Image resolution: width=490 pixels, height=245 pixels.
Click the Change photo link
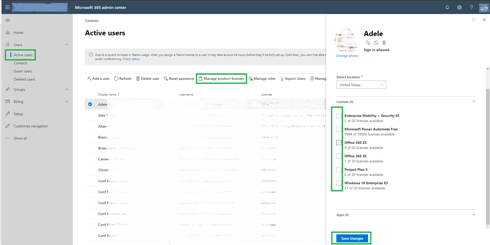coord(347,56)
